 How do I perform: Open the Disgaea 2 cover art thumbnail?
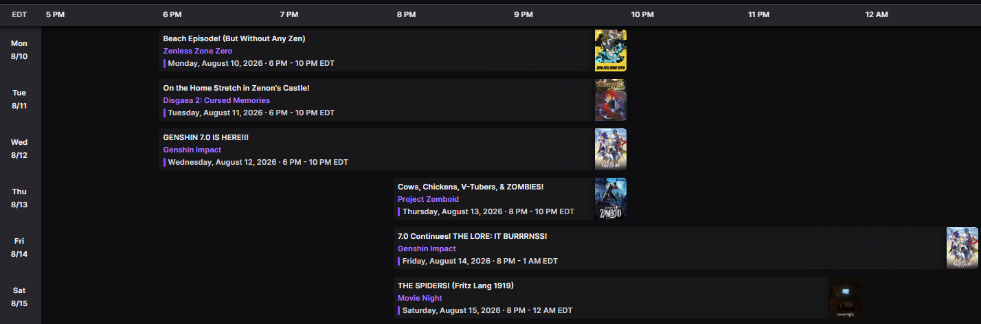[x=611, y=100]
